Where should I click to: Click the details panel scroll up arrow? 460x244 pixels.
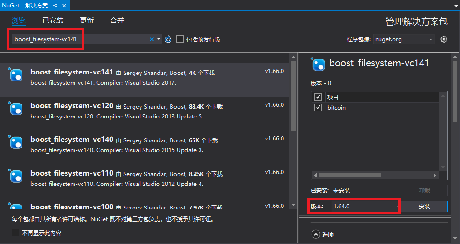click(x=455, y=57)
